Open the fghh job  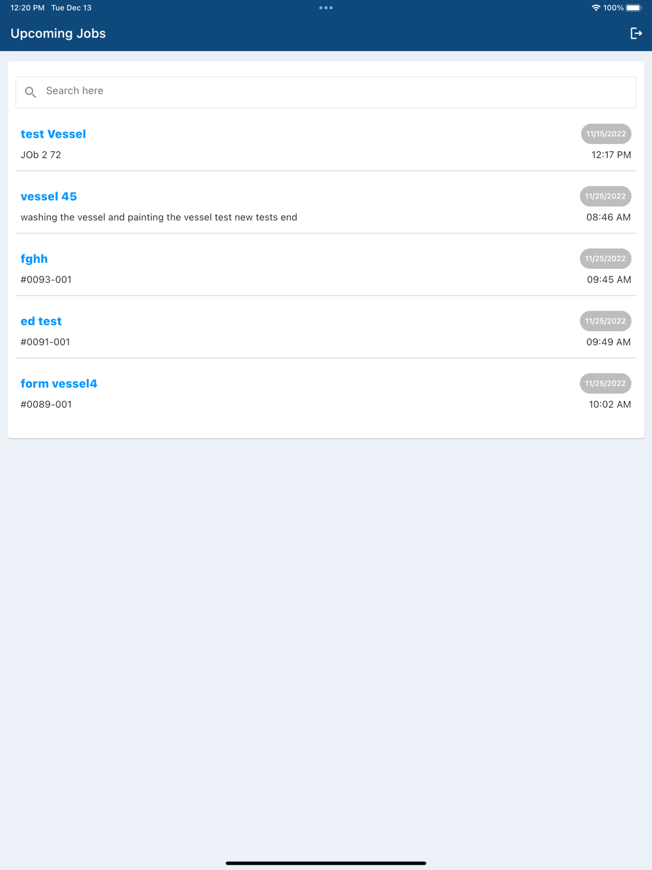326,268
